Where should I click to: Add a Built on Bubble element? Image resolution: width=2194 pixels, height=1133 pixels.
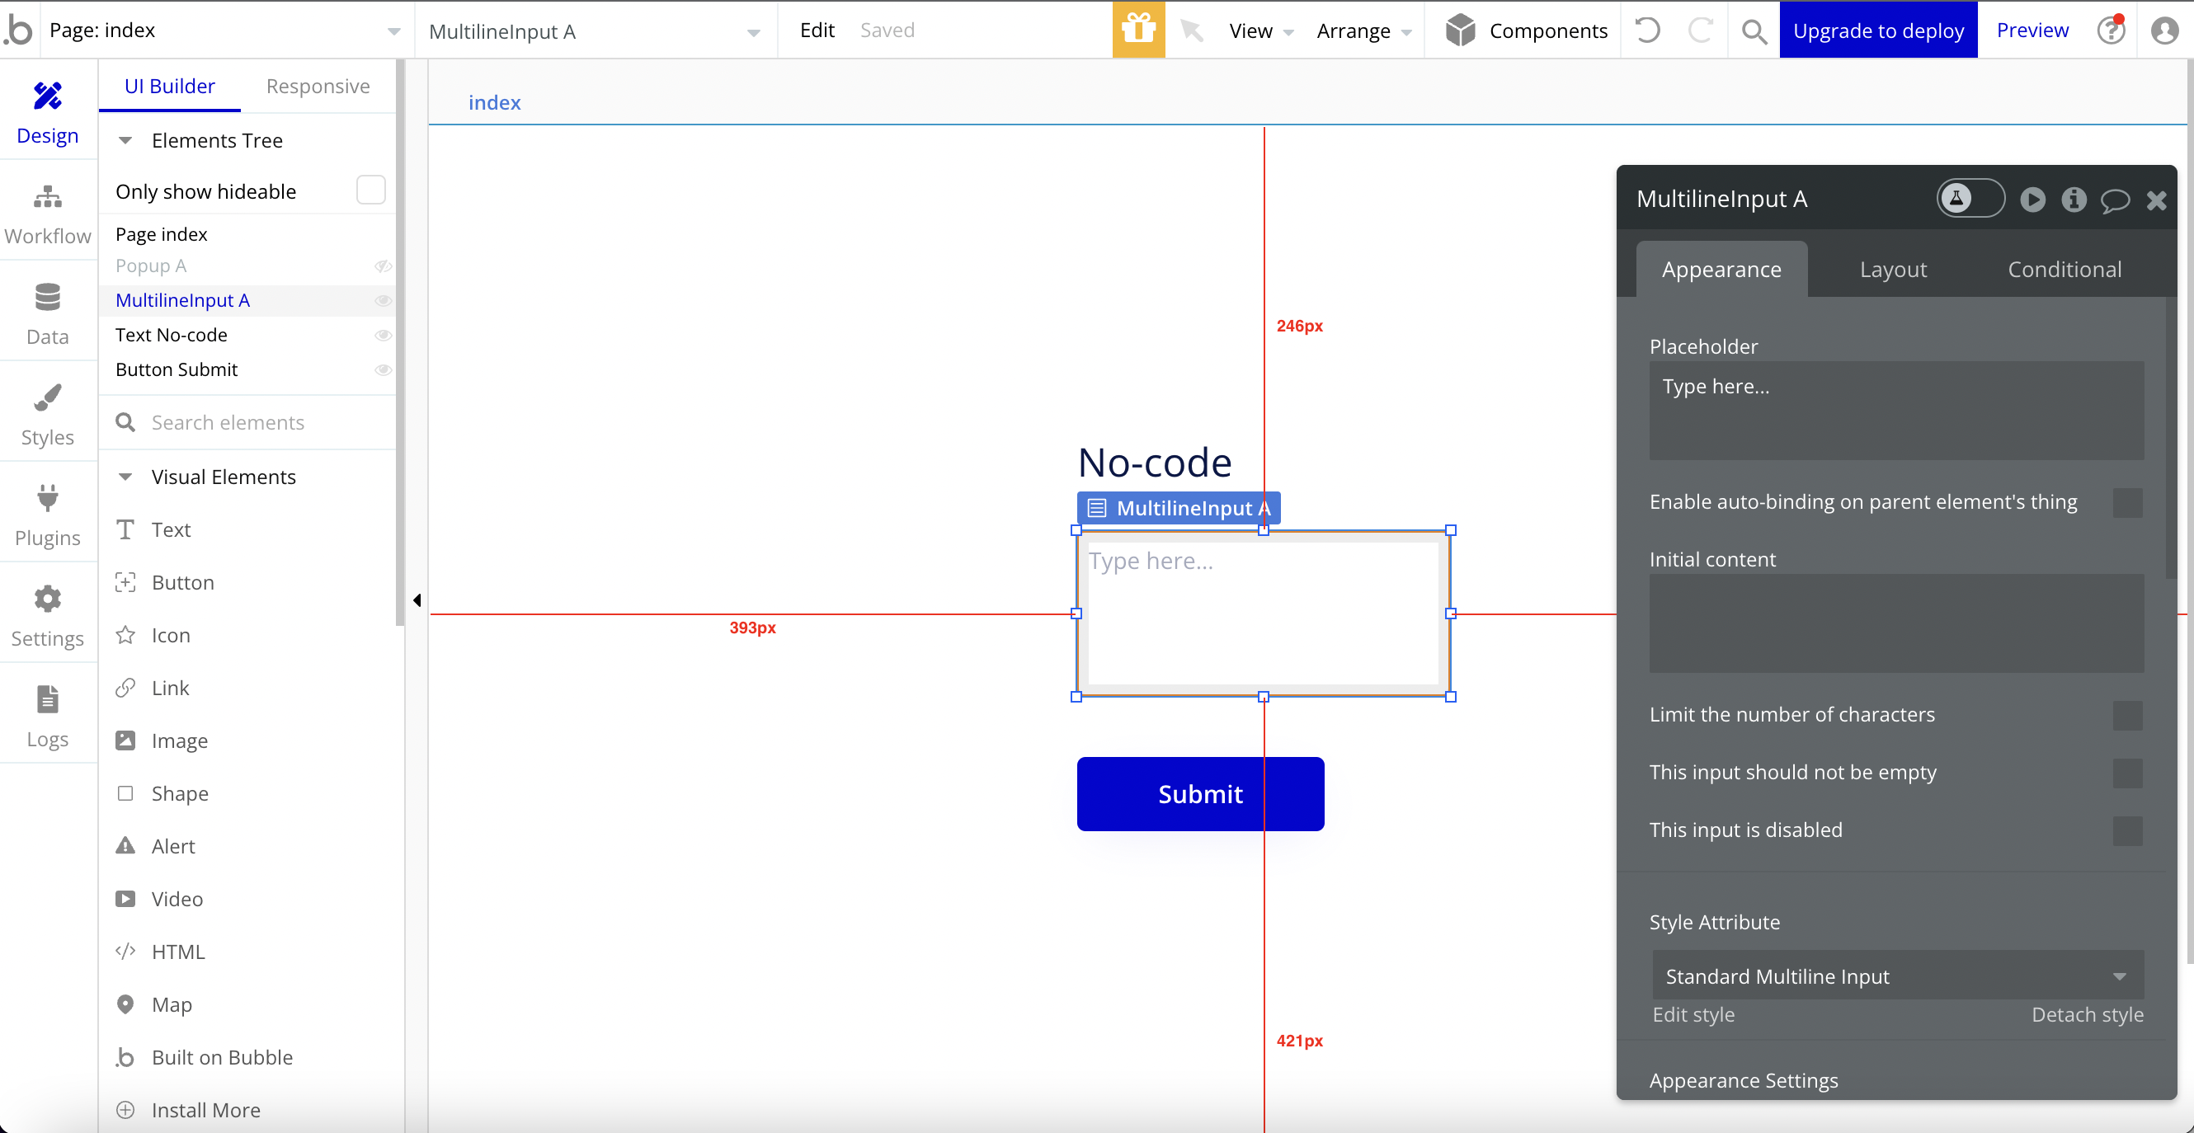point(221,1057)
